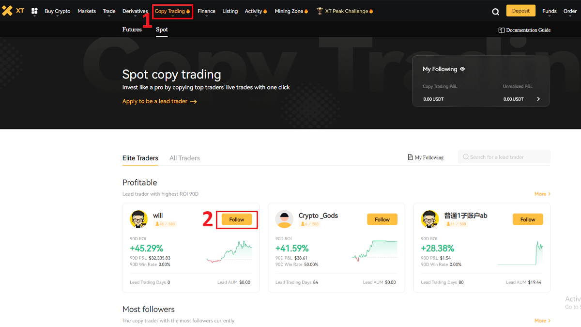Follow the trader Crypto _Gods
The width and height of the screenshot is (581, 327).
[x=382, y=219]
